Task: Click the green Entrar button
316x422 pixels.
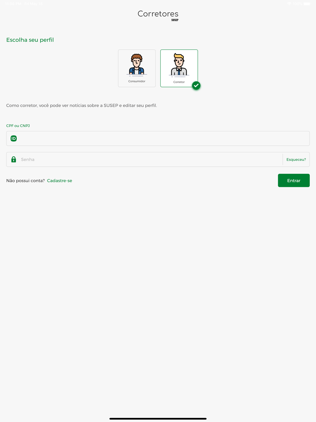Action: click(294, 180)
